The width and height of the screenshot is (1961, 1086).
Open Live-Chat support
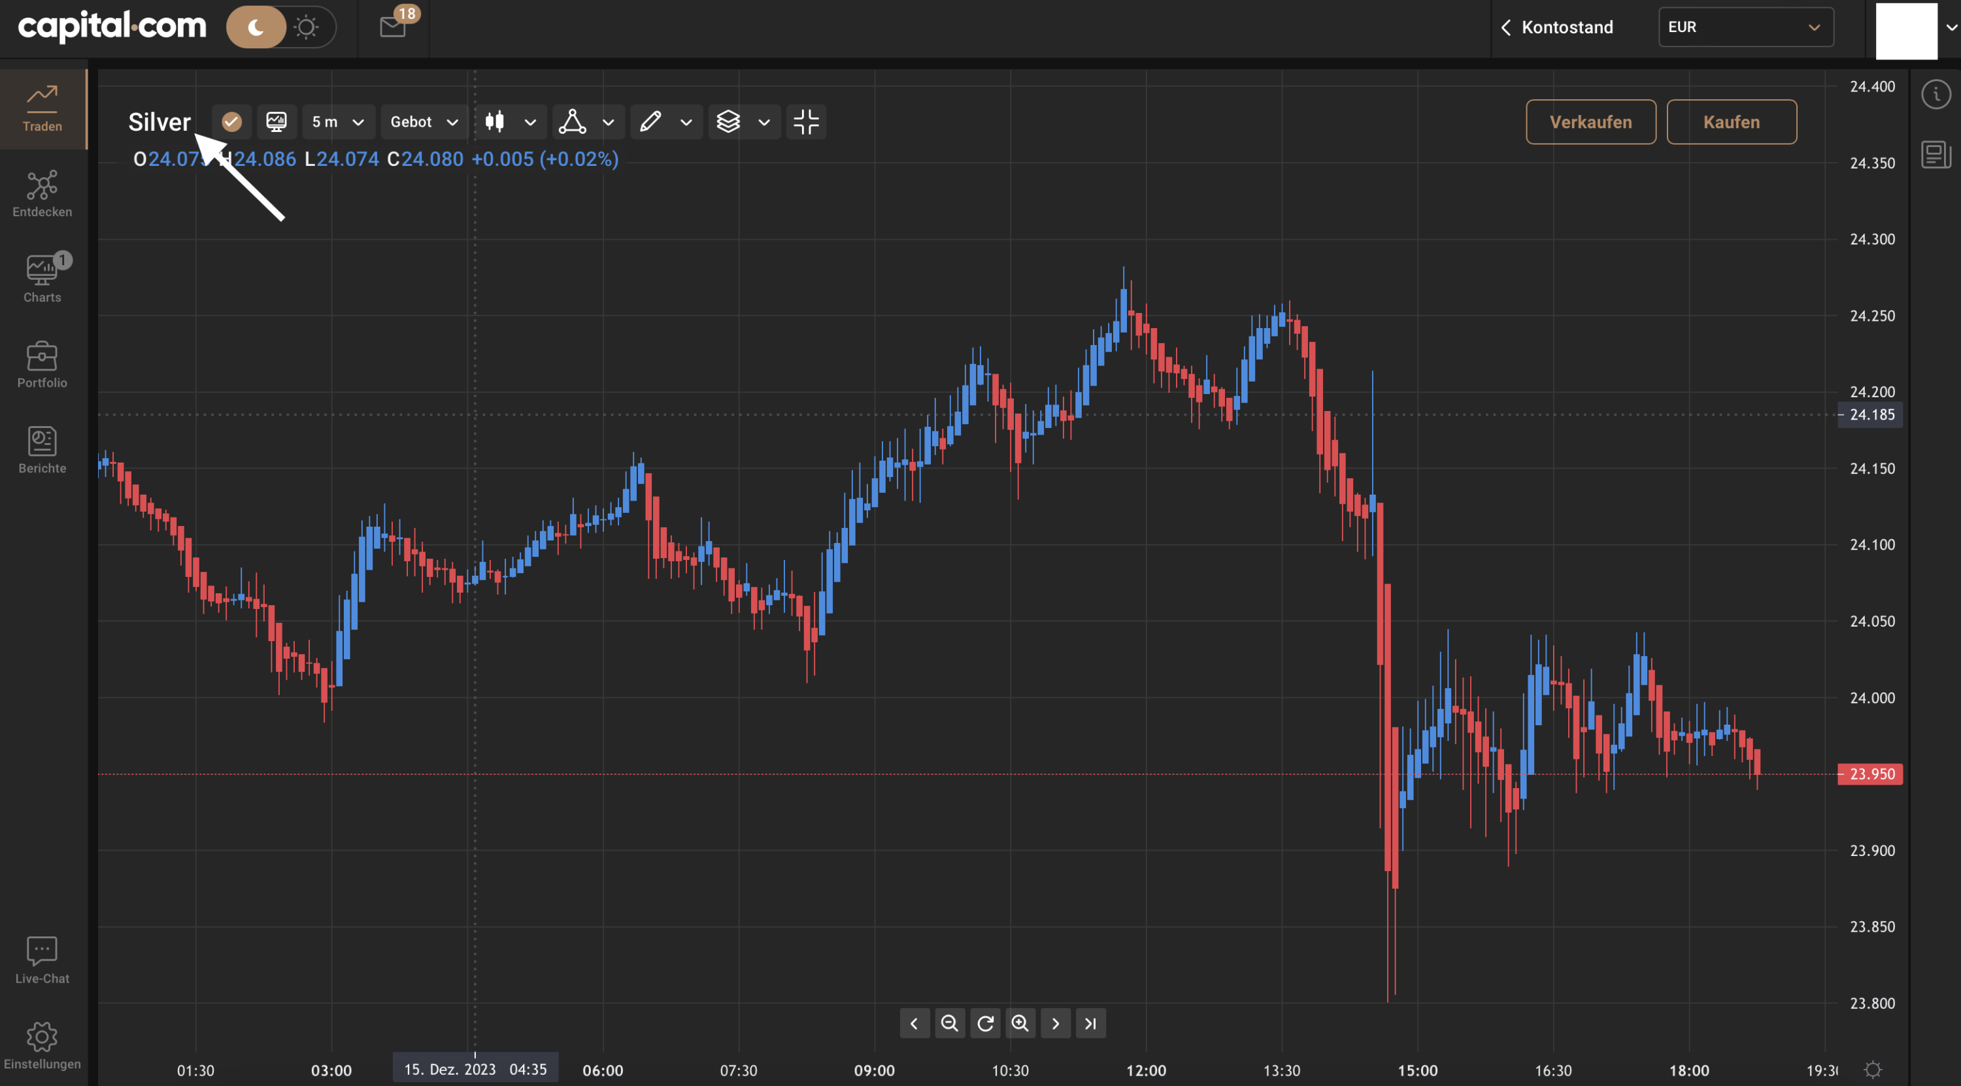[42, 961]
